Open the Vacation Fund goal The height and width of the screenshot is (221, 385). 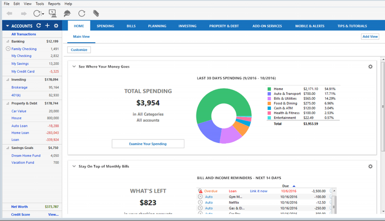point(23,163)
